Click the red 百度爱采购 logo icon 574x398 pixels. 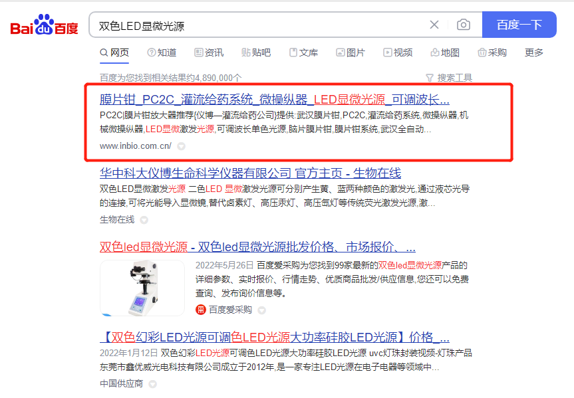point(201,310)
